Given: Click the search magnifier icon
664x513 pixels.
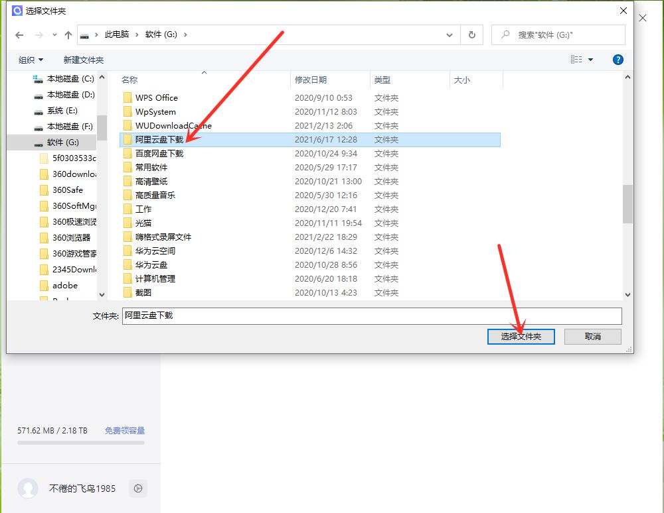Looking at the screenshot, I should coord(505,34).
